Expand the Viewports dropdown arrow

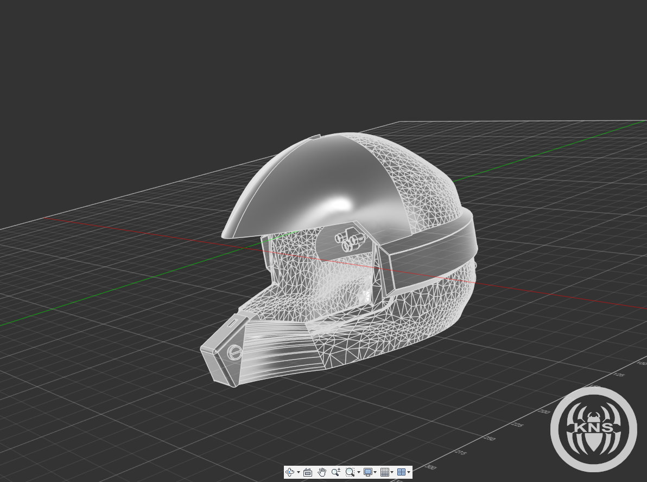click(x=409, y=473)
